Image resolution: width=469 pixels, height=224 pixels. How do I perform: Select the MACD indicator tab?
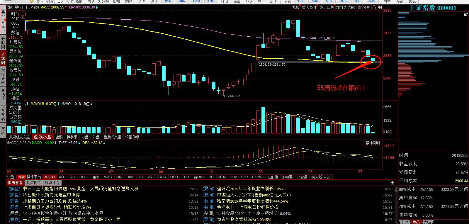coord(50,177)
